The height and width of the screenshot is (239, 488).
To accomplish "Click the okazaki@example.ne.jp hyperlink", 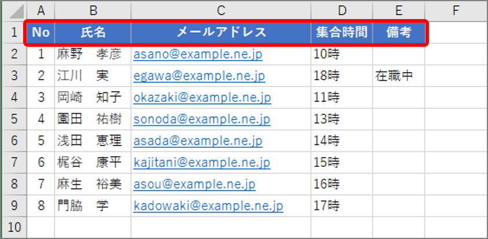I will click(x=202, y=98).
